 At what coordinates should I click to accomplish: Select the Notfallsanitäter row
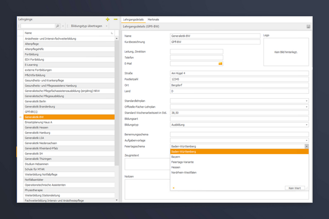coord(69,179)
